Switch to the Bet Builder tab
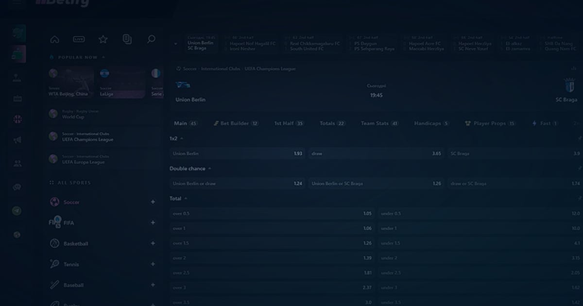This screenshot has width=583, height=306. click(x=236, y=123)
